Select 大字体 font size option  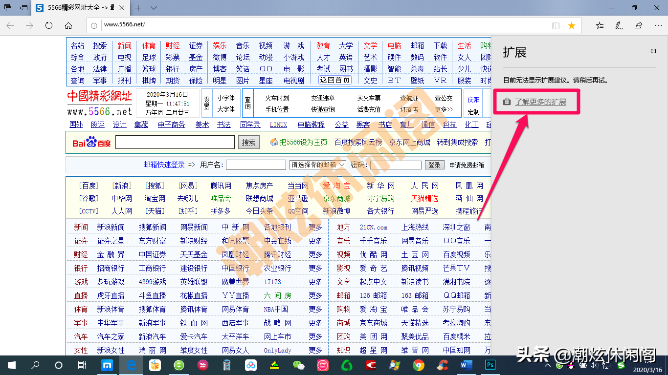(x=226, y=109)
